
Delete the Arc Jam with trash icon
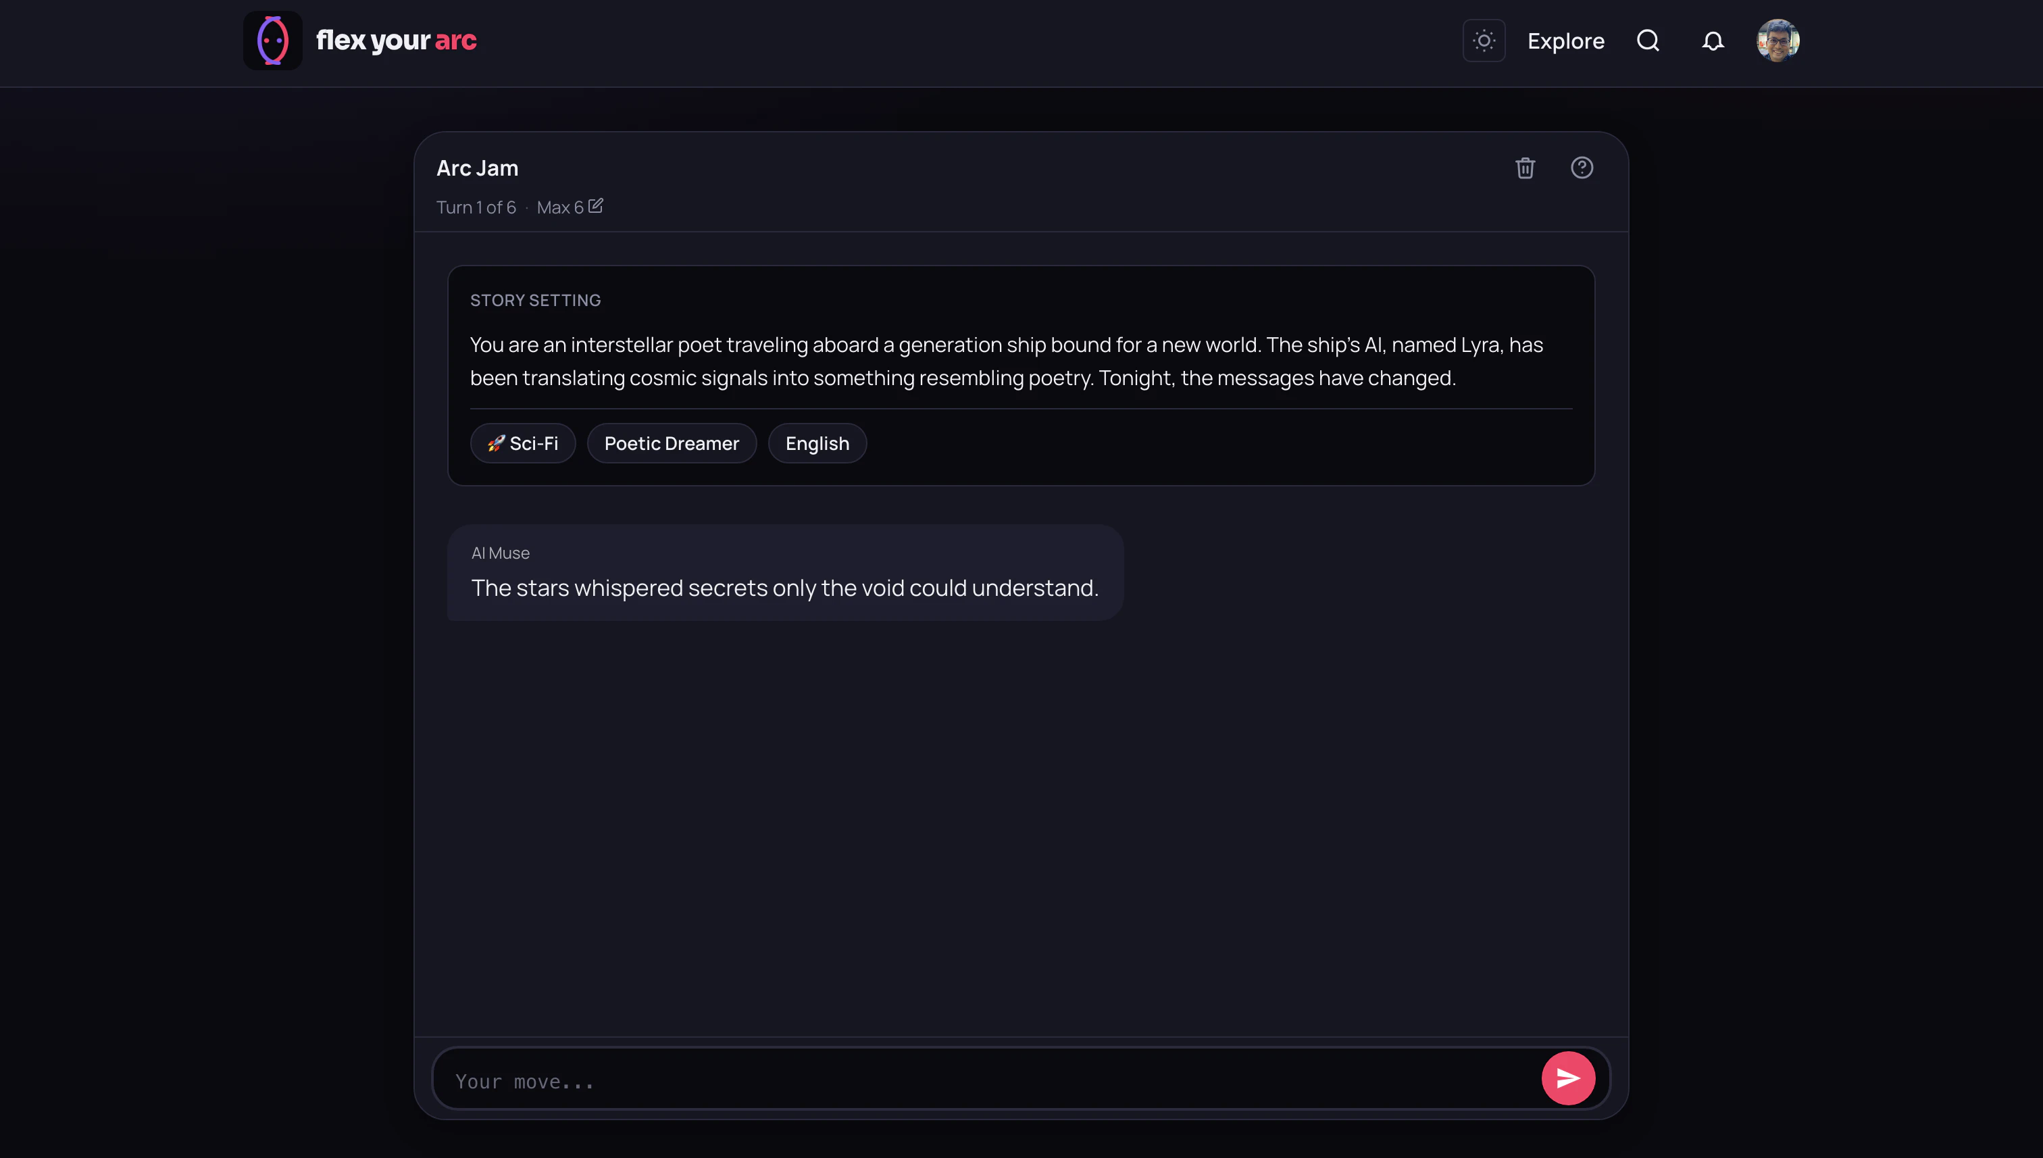[1525, 168]
